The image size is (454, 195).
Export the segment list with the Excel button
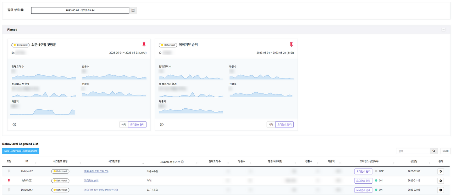point(445,151)
